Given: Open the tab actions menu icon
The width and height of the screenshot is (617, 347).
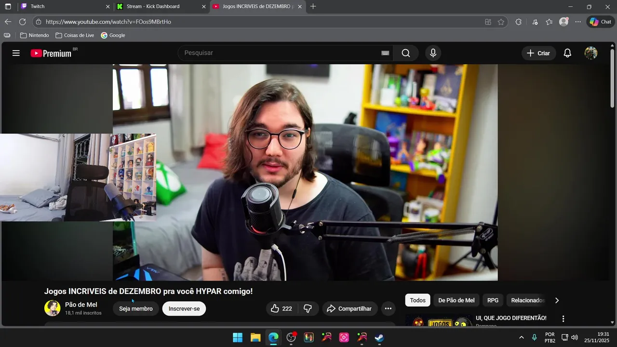Looking at the screenshot, I should pyautogui.click(x=8, y=6).
